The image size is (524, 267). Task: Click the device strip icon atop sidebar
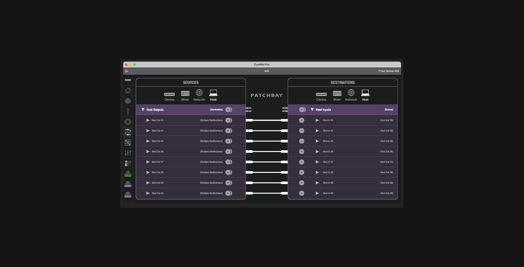point(128,80)
